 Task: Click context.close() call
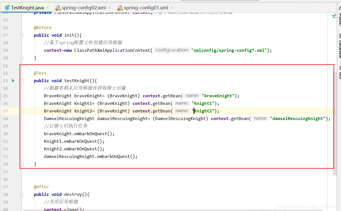pyautogui.click(x=64, y=209)
